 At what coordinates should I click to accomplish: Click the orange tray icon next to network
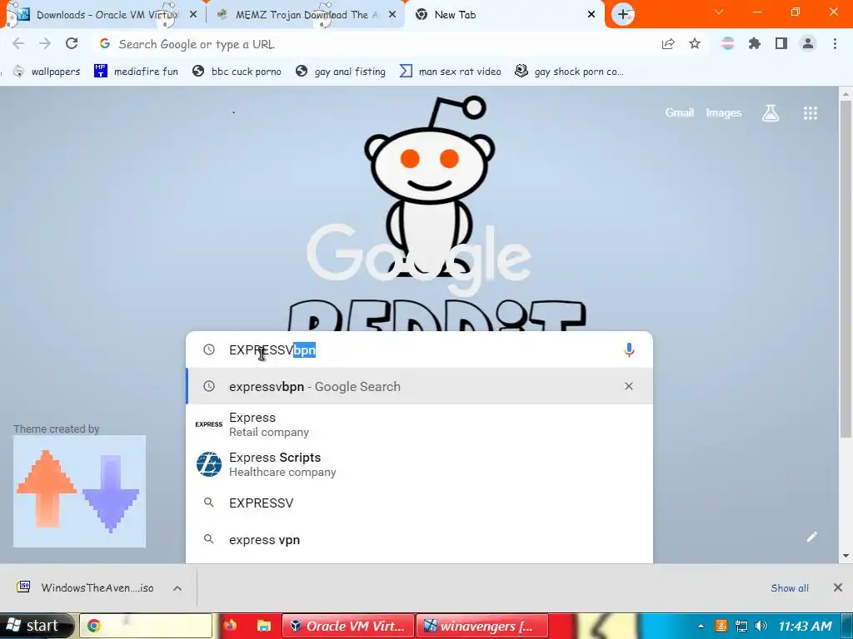point(721,626)
